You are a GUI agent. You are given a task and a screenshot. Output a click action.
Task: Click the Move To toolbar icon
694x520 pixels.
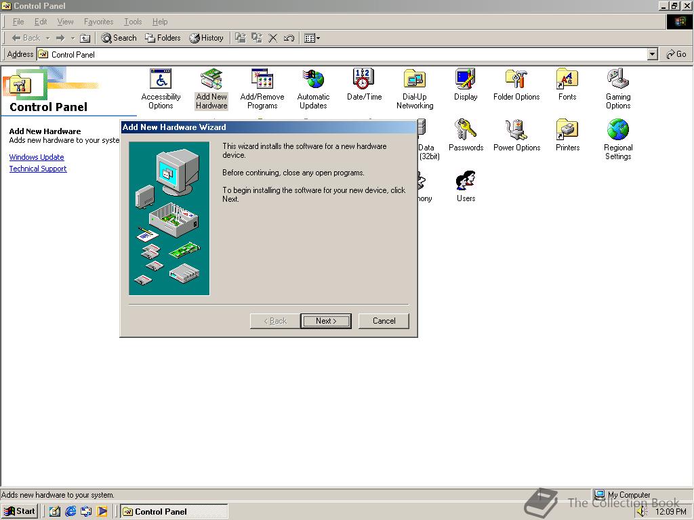pos(241,38)
